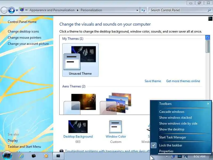Choose Show the desktop
The width and height of the screenshot is (213, 160).
(181, 129)
